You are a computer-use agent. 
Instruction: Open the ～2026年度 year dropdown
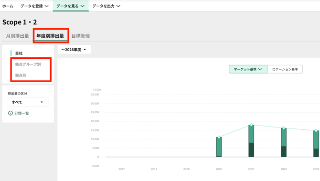tap(75, 50)
